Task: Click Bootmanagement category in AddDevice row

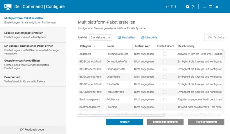Action: coord(90,99)
